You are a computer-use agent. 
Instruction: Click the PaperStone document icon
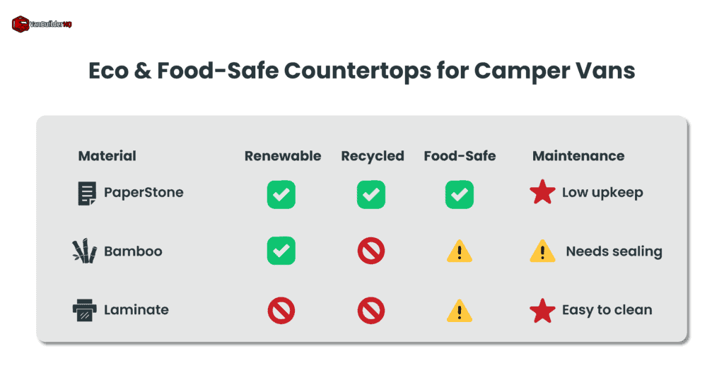[87, 193]
